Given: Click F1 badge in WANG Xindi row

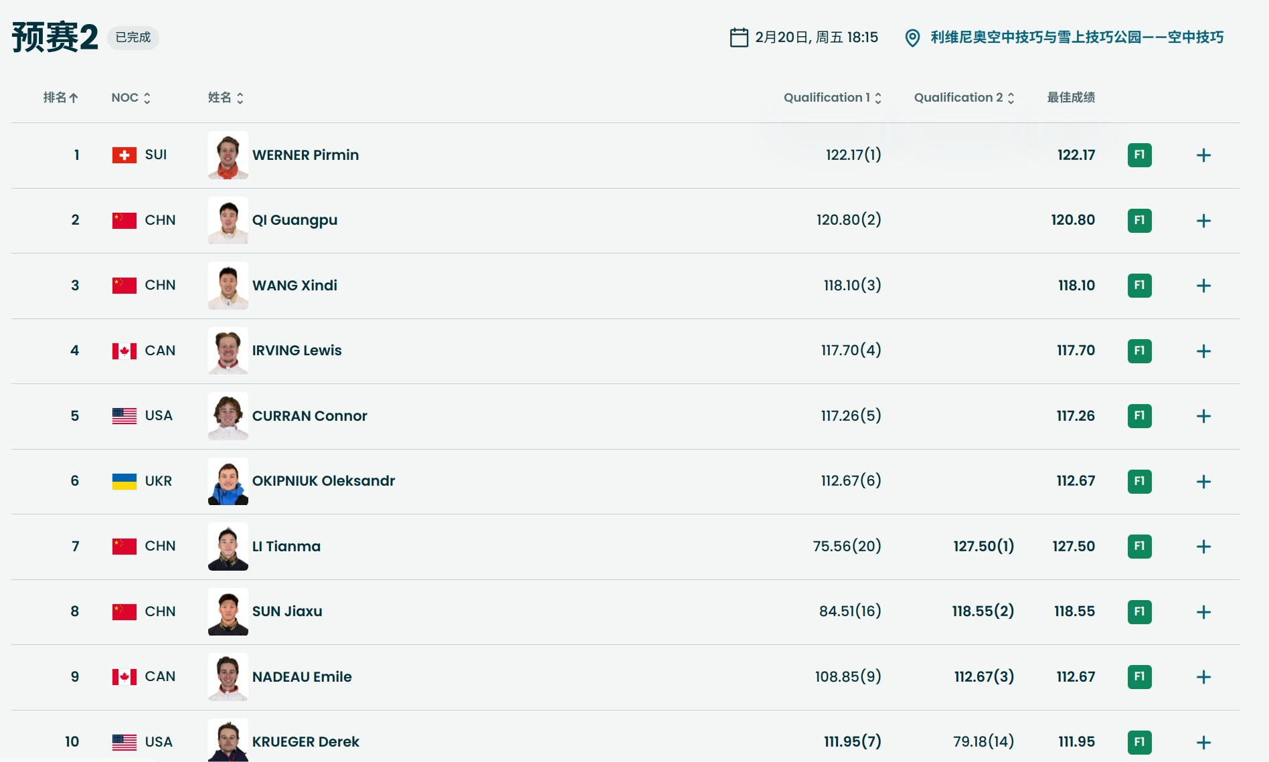Looking at the screenshot, I should [x=1140, y=286].
